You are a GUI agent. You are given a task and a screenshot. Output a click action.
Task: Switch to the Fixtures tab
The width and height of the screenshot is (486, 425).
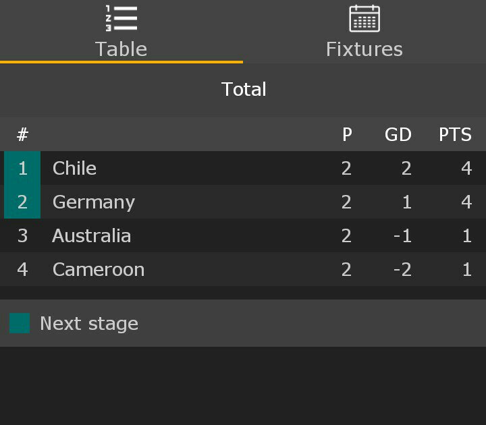click(364, 49)
